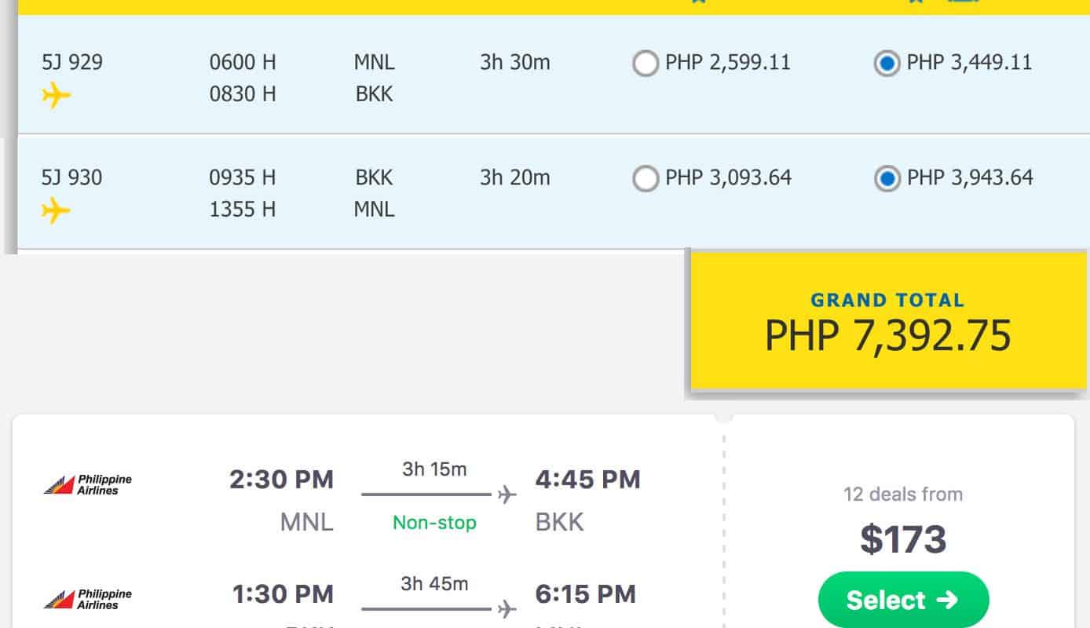Click the plane arrow icon below 3h 15m

click(507, 495)
